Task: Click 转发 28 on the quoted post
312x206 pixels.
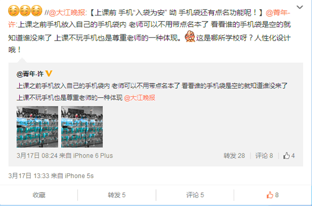Action: (234, 156)
